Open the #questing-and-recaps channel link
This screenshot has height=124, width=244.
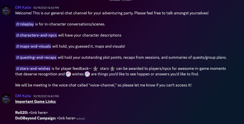pyautogui.click(x=36, y=57)
